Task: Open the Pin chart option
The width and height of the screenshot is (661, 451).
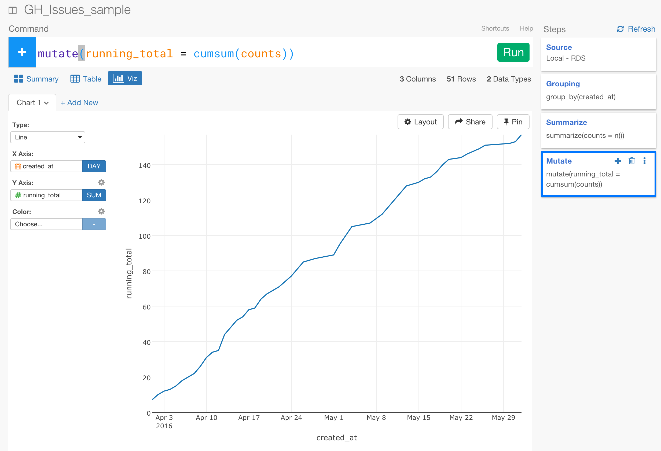Action: click(513, 122)
